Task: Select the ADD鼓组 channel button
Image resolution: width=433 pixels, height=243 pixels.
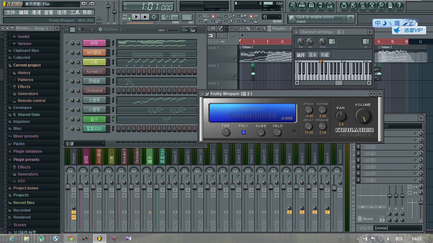Action: click(x=94, y=53)
